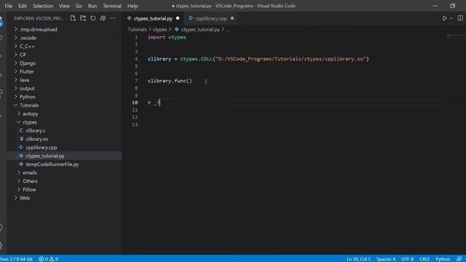Click the New Folder icon in Explorer
This screenshot has height=262, width=466.
[83, 18]
